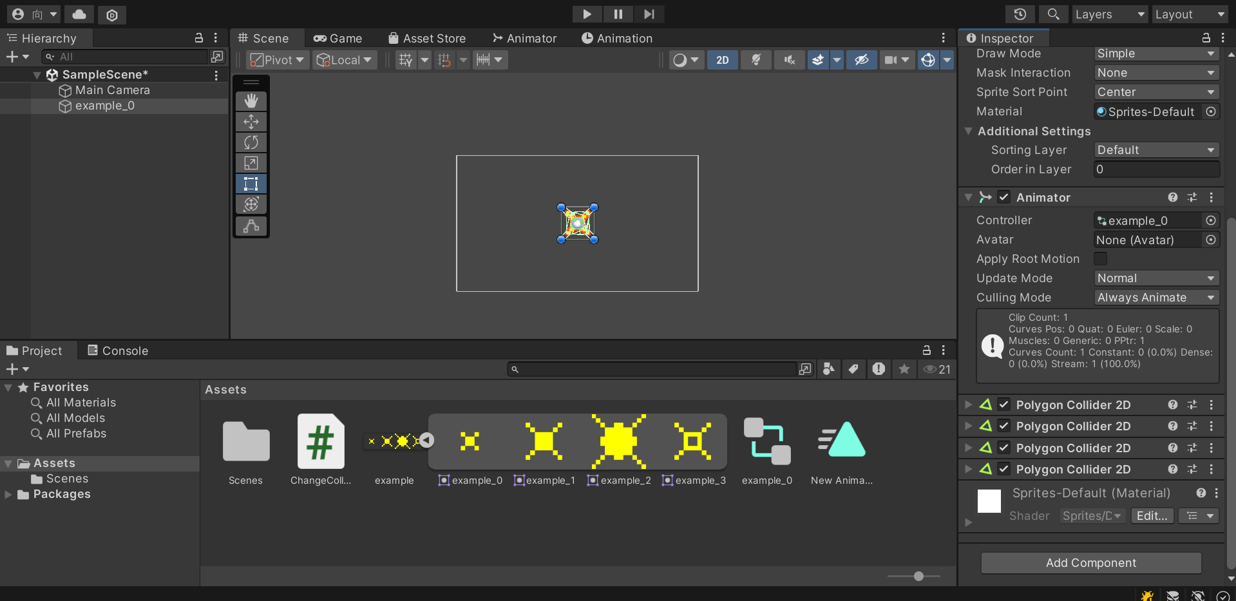
Task: Open the Project tab
Action: tap(35, 350)
